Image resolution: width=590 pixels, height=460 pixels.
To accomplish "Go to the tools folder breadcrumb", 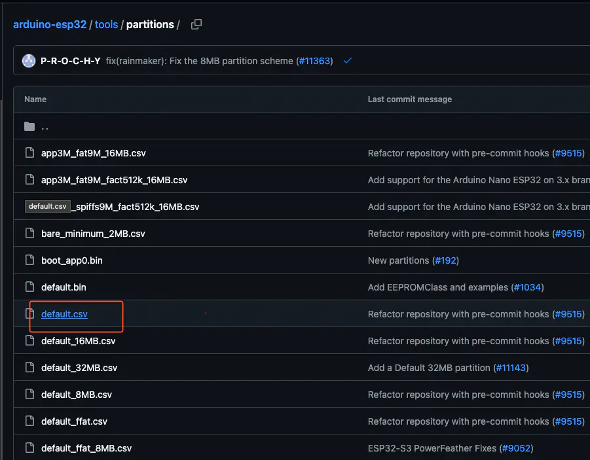I will [106, 25].
